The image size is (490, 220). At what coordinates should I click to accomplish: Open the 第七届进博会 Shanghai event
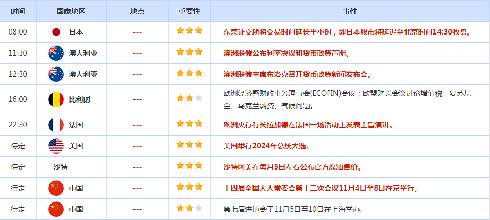click(x=294, y=209)
